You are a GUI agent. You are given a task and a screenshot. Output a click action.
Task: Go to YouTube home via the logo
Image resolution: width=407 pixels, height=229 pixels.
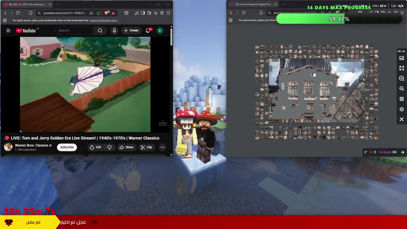26,31
